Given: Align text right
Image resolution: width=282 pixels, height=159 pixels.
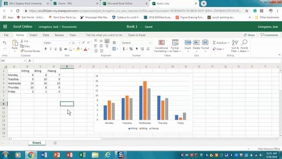Looking at the screenshot, I should point(107,46).
